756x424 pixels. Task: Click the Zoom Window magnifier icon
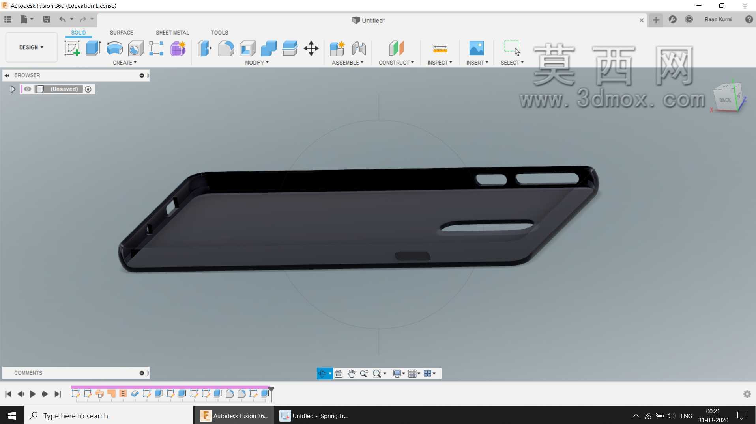[377, 374]
